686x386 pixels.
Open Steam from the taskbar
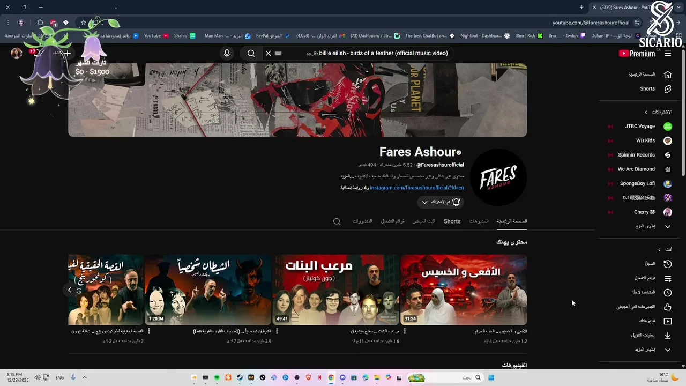[x=240, y=377]
